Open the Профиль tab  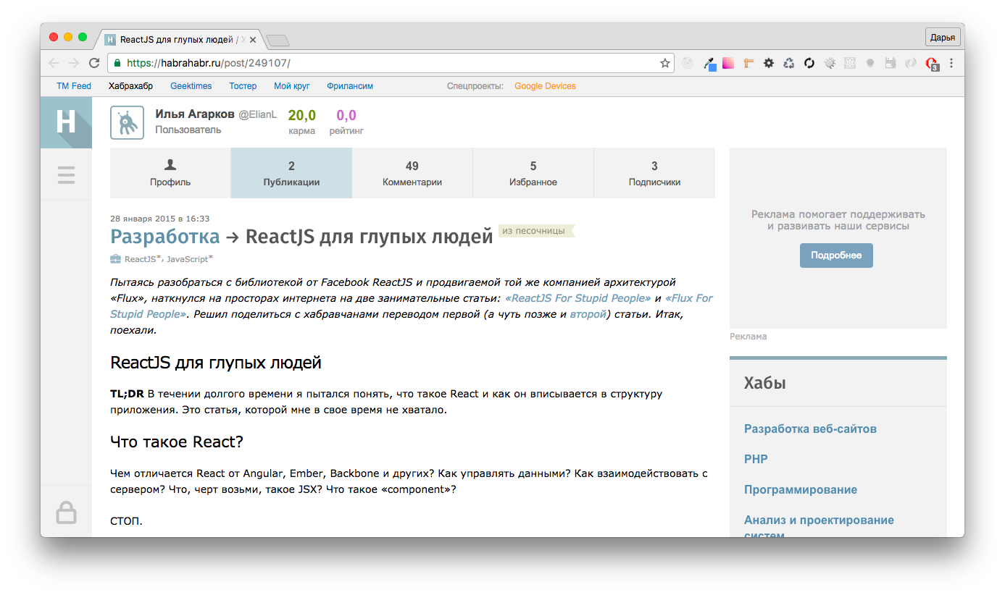(170, 173)
